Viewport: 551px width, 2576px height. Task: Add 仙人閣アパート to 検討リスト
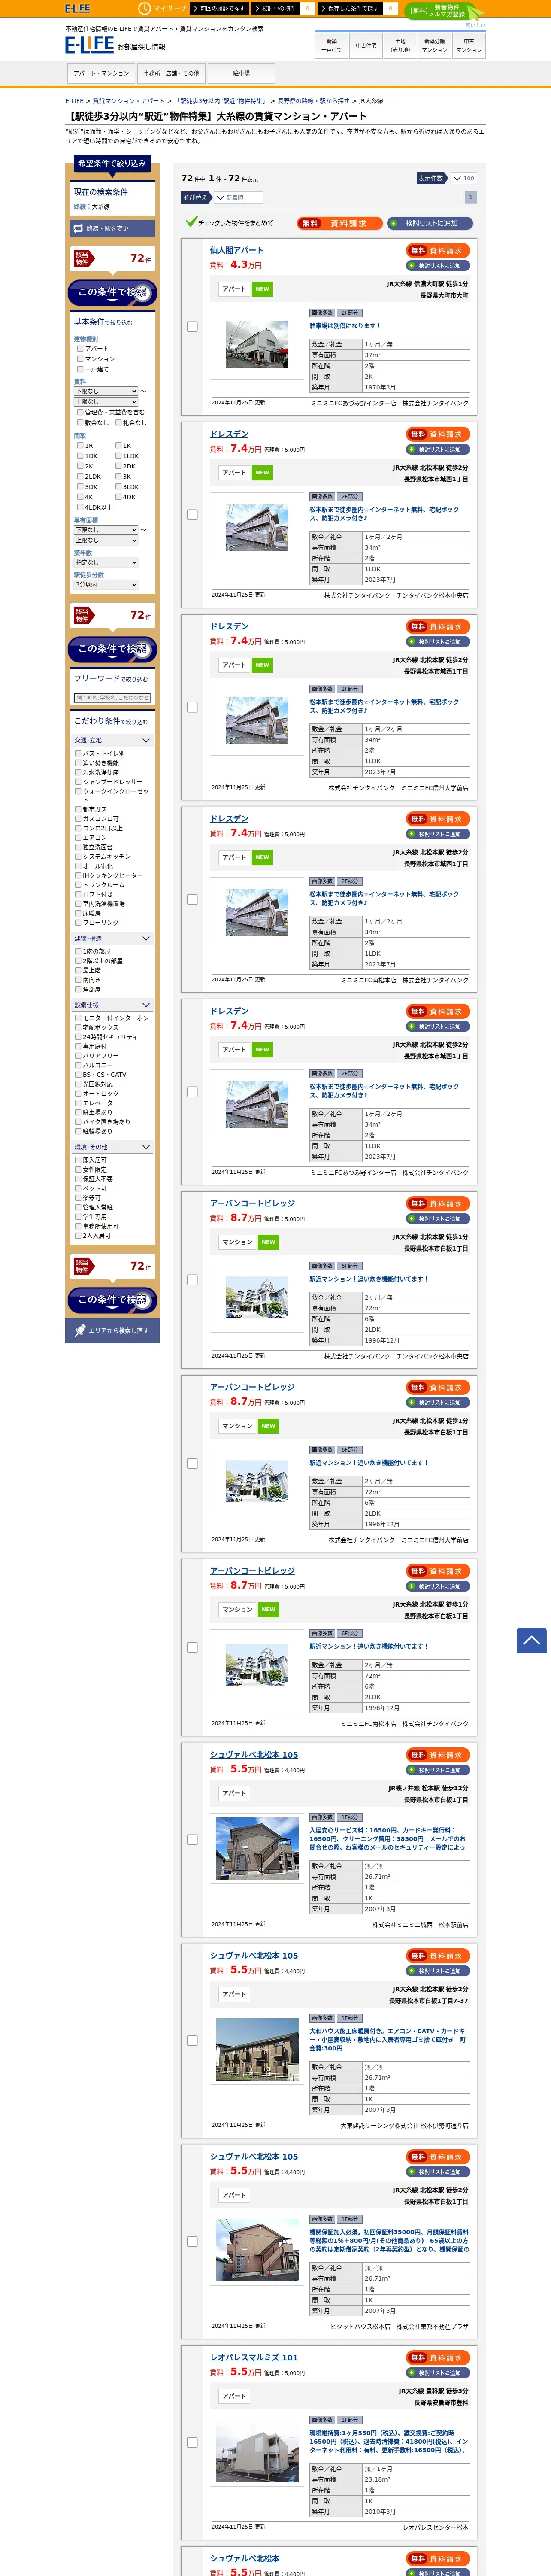pos(438,266)
